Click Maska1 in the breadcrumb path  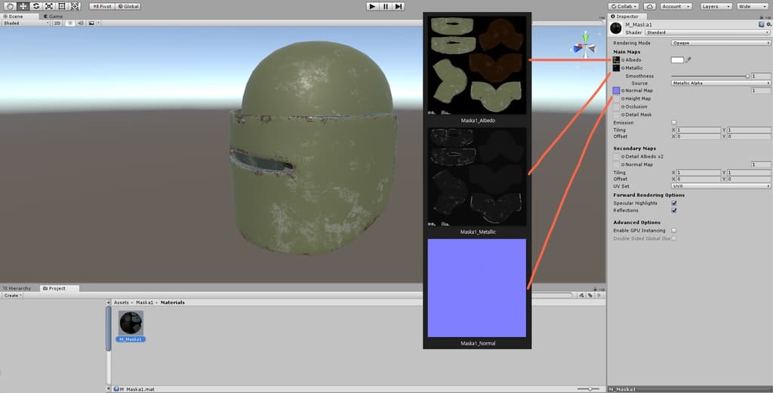[144, 302]
